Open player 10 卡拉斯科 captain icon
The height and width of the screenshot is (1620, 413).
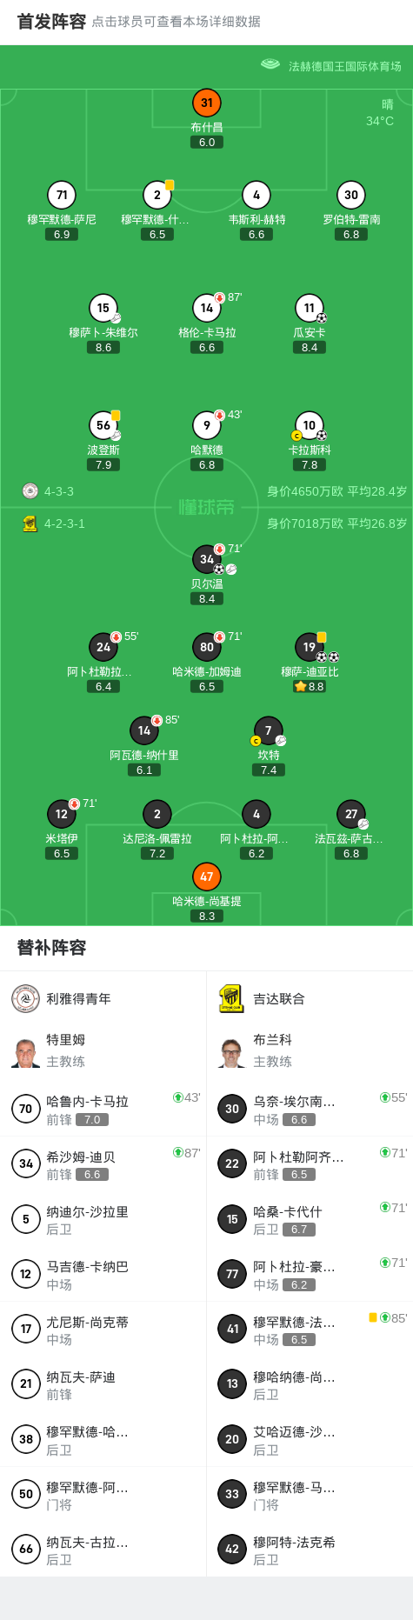(x=296, y=436)
